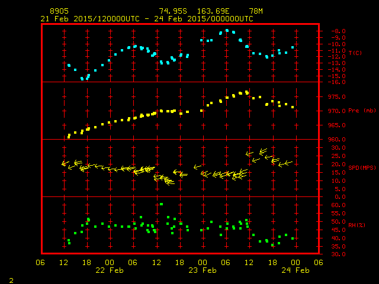Click the -12.0 temperature tick value
Viewport: 379px width, 284px height.
coord(337,57)
